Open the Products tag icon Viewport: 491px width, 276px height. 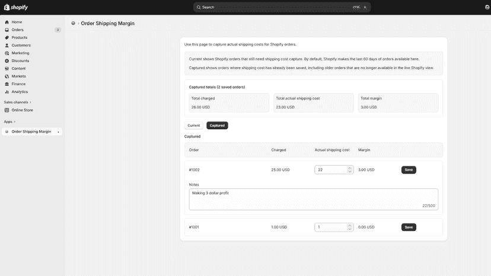(7, 37)
